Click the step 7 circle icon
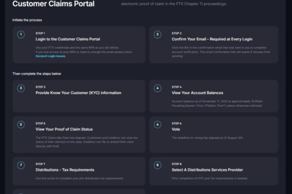 click(x=21, y=165)
